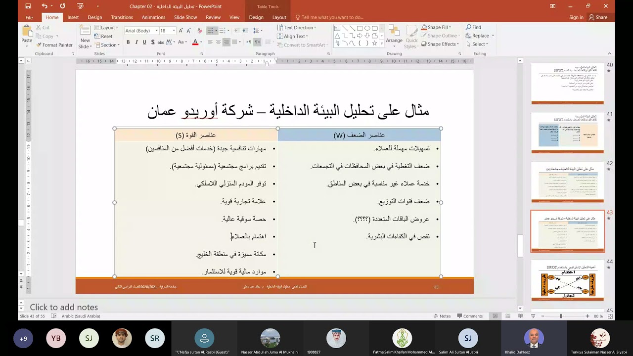Decrease font size with the small A icon

(188, 31)
